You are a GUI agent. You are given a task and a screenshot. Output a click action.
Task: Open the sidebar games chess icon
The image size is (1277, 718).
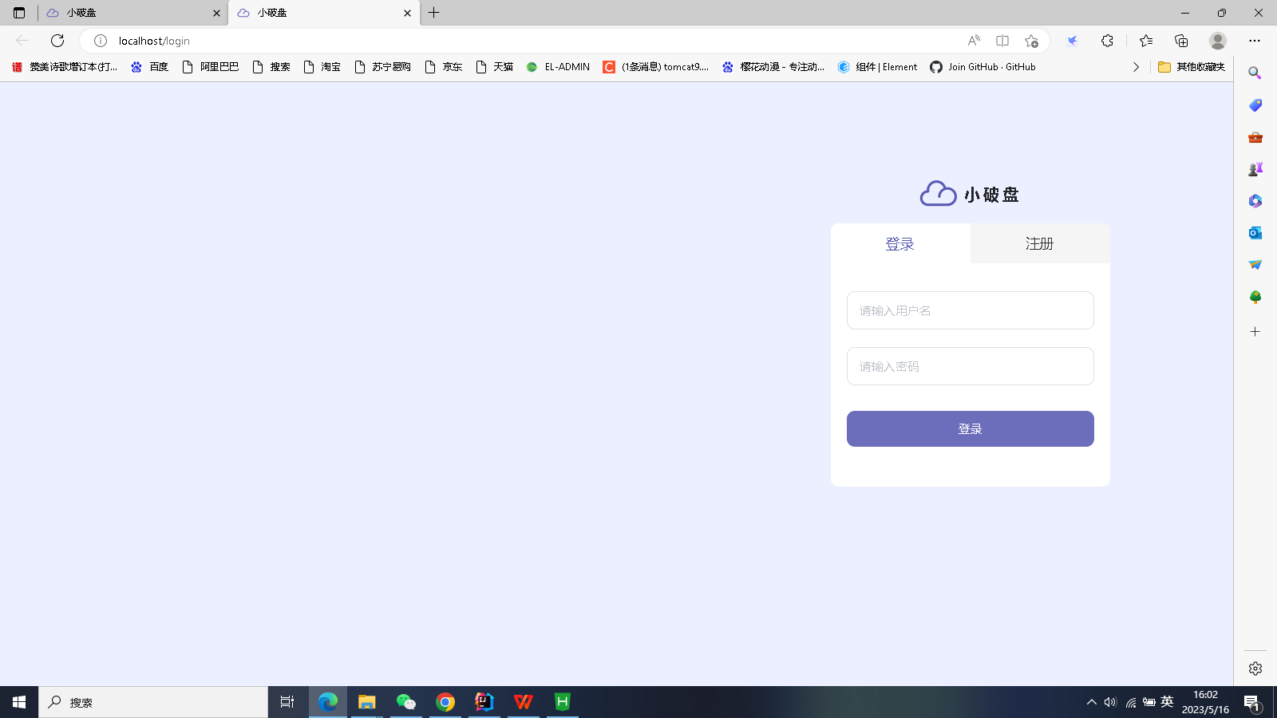click(1255, 169)
